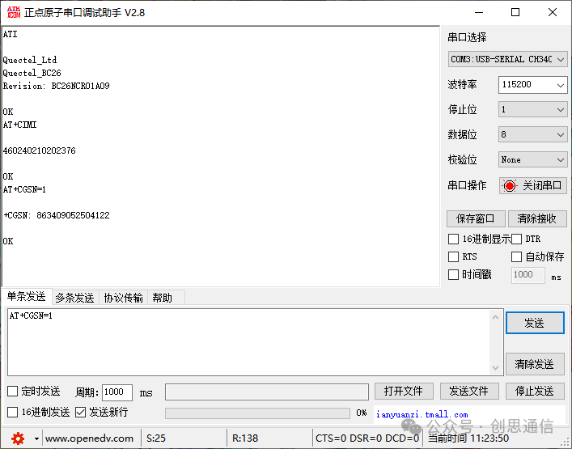The image size is (572, 449).
Task: Click the 关闭串口 button
Action: tap(533, 185)
